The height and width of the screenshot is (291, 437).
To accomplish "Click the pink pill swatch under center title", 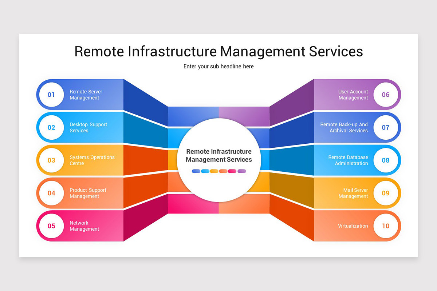I will [x=232, y=171].
